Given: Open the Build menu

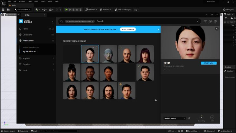Looking at the screenshot, I should click(36, 1).
